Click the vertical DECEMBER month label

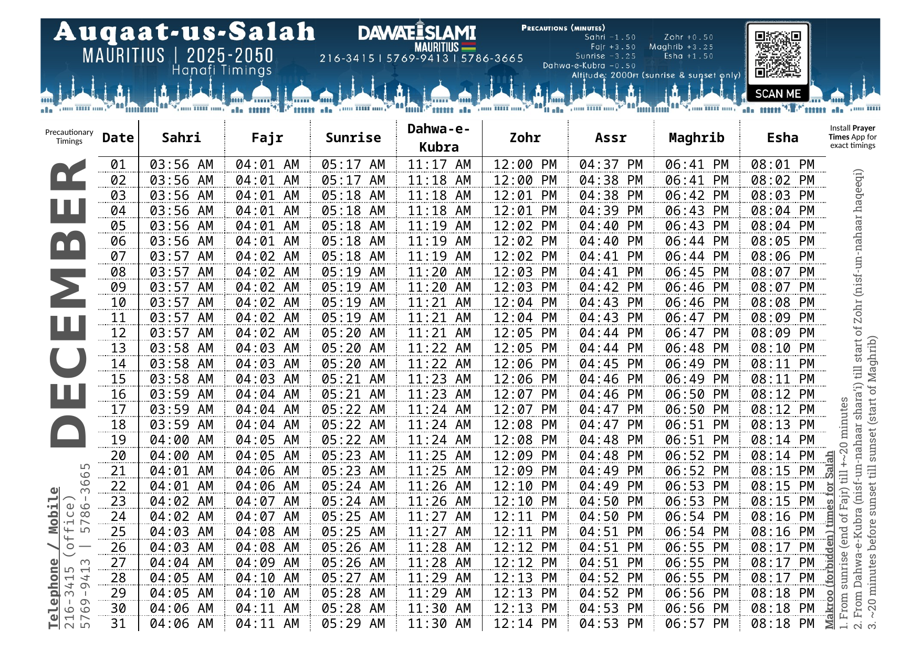pos(69,303)
